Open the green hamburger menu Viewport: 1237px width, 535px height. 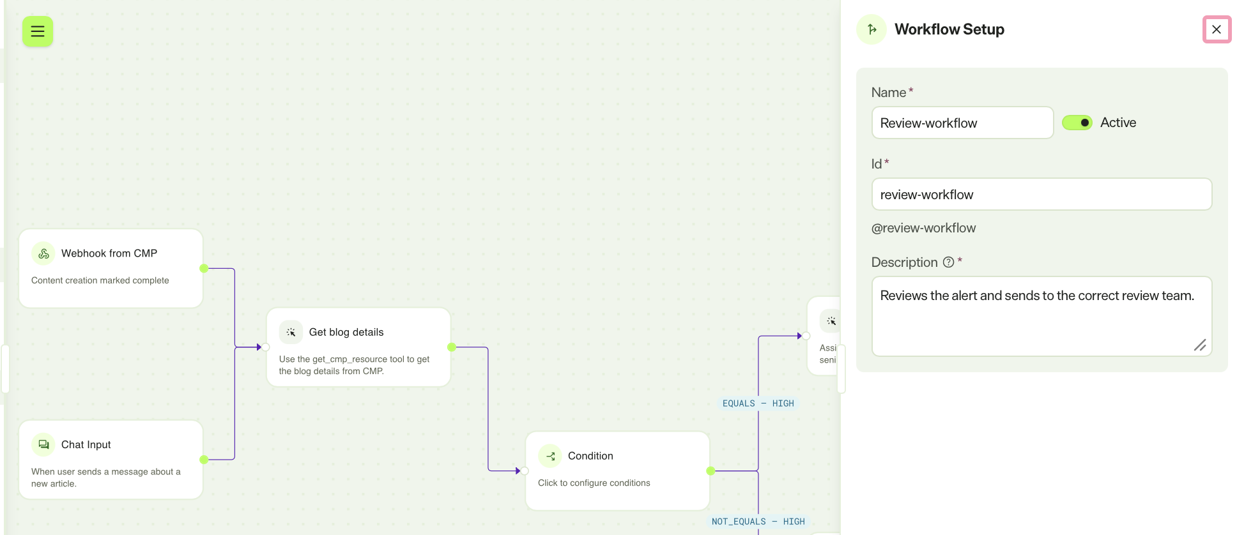38,31
